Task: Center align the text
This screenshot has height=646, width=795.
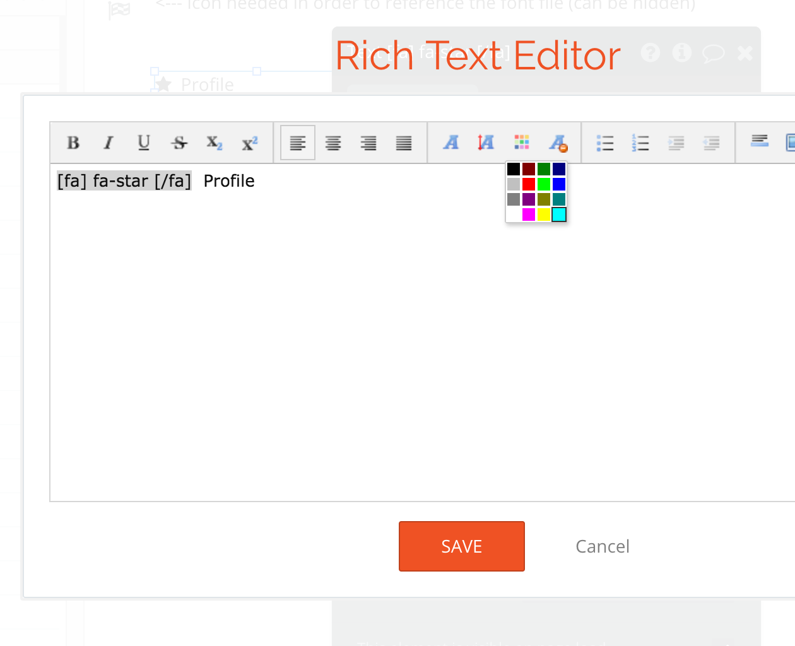Action: pos(333,143)
